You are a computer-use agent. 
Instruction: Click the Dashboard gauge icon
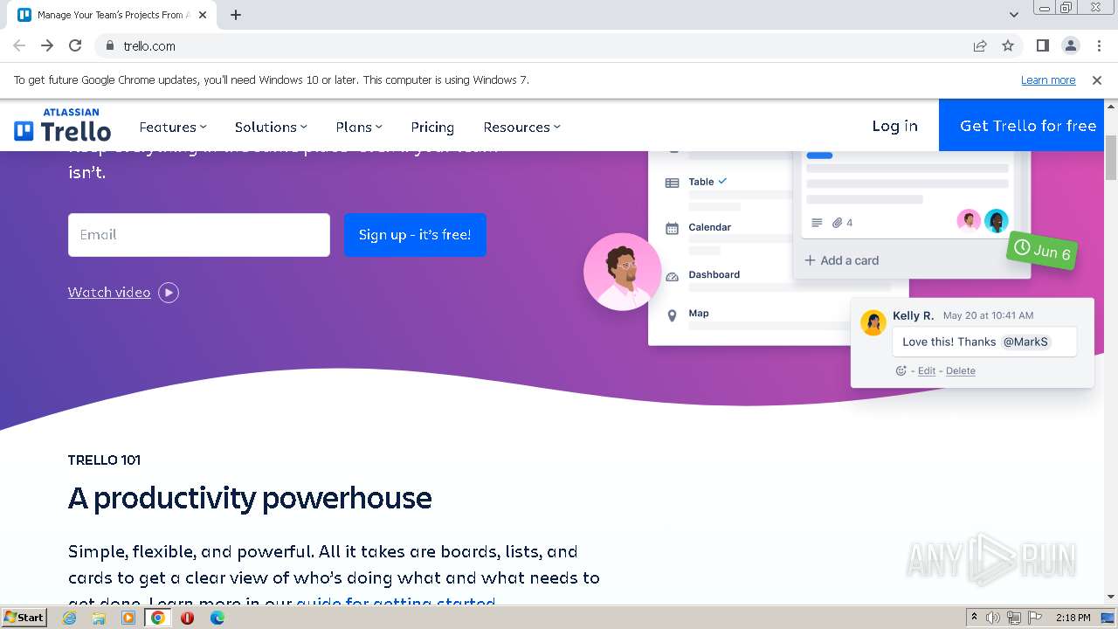(672, 276)
